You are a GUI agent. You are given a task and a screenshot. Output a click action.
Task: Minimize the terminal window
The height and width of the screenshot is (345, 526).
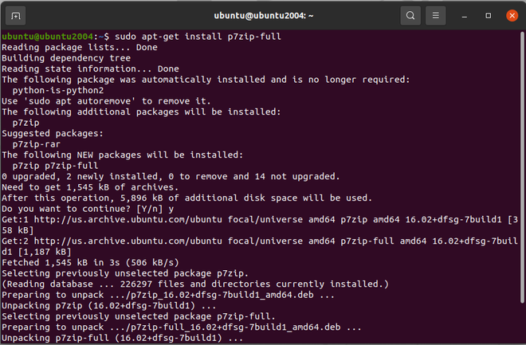(x=464, y=15)
